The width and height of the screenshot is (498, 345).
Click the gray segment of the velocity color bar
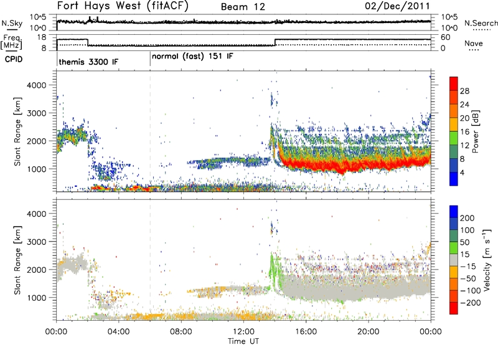tap(454, 260)
